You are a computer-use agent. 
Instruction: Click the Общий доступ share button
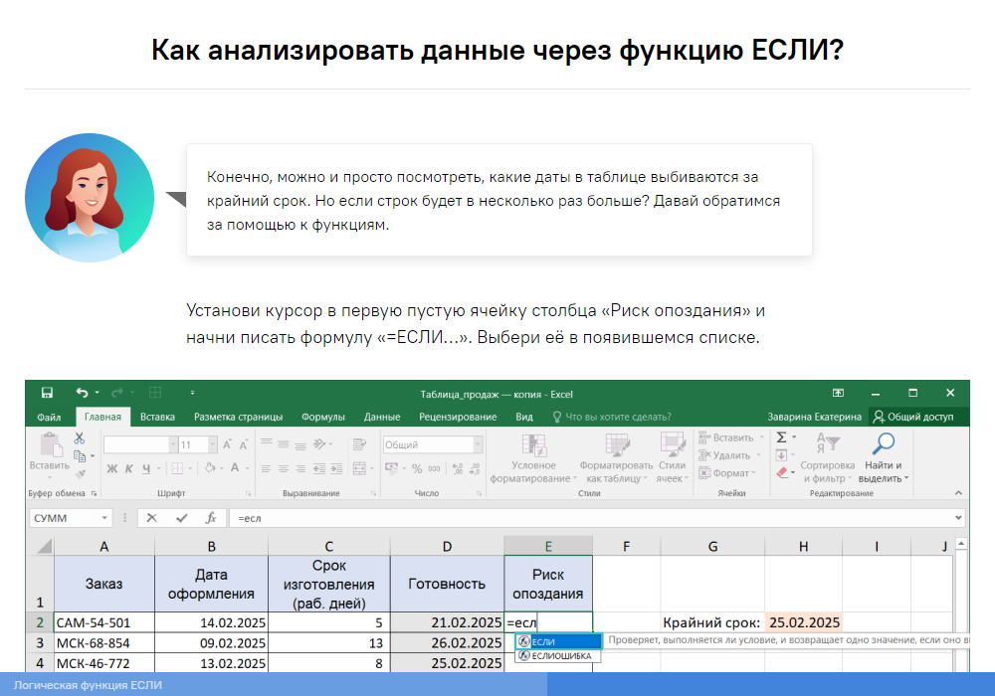(912, 417)
